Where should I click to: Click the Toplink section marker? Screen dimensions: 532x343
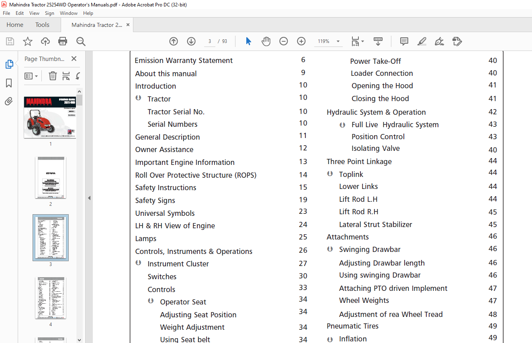(330, 174)
